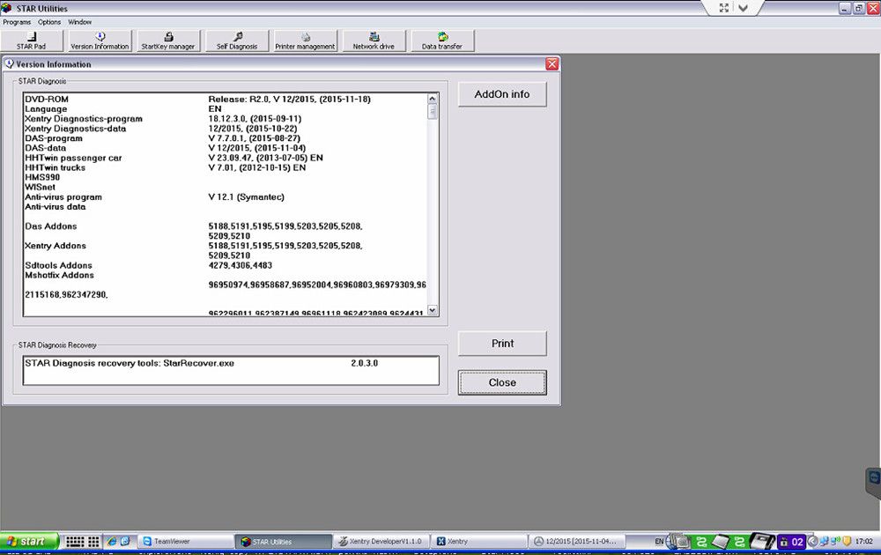Click the DVD-ROM row label
This screenshot has height=555, width=881.
pos(47,100)
